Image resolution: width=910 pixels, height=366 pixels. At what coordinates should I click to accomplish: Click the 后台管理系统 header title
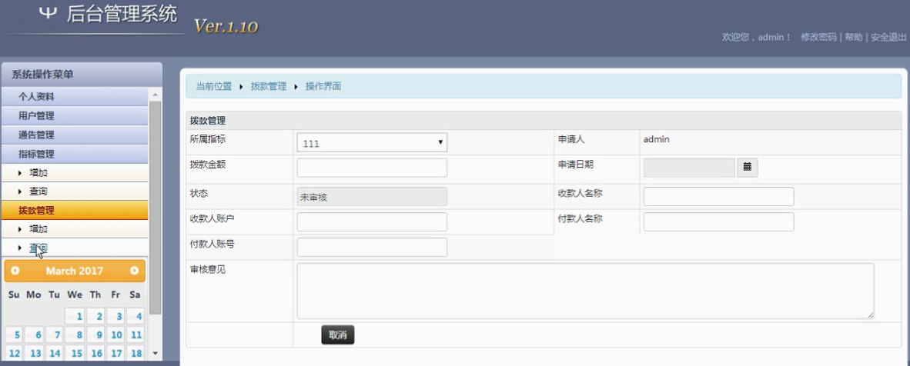click(122, 14)
